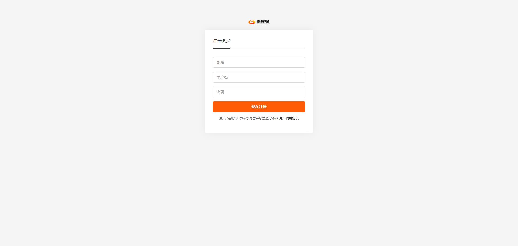Click the orange swirl logo icon
The image size is (518, 246).
[x=252, y=22]
